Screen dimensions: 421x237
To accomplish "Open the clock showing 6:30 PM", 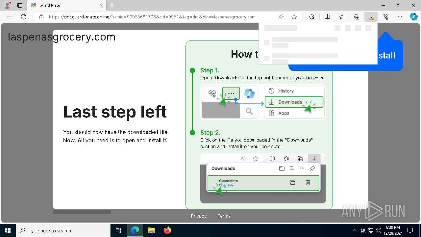I will (x=393, y=230).
